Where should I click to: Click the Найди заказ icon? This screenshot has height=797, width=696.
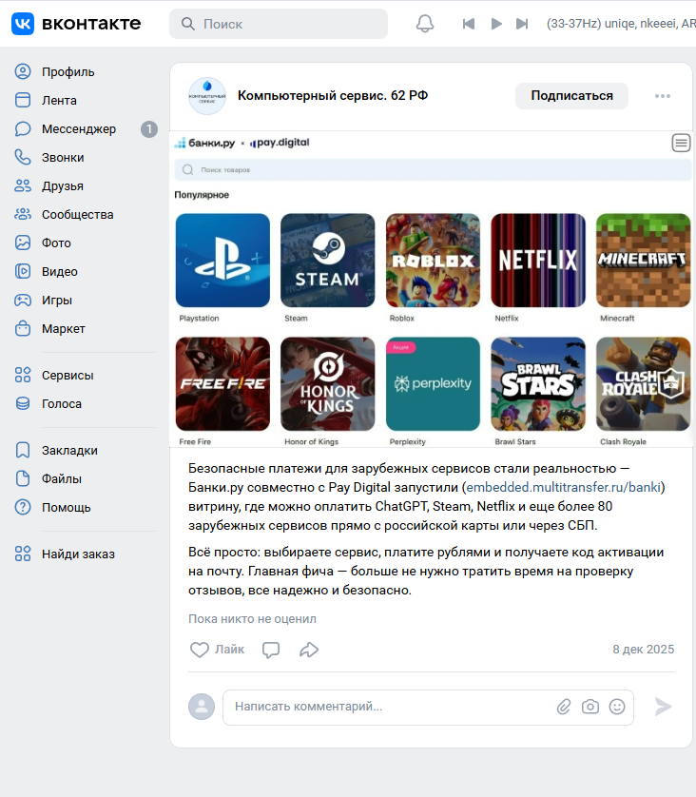(23, 554)
